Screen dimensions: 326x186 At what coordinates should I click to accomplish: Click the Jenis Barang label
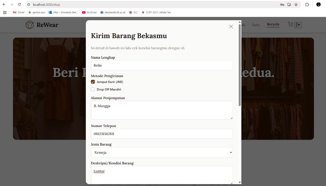(x=101, y=144)
